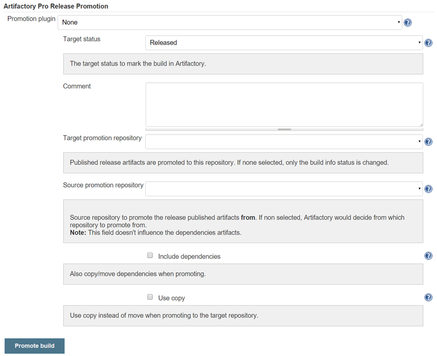The image size is (437, 356).
Task: Click the Promote build button
Action: [34, 346]
